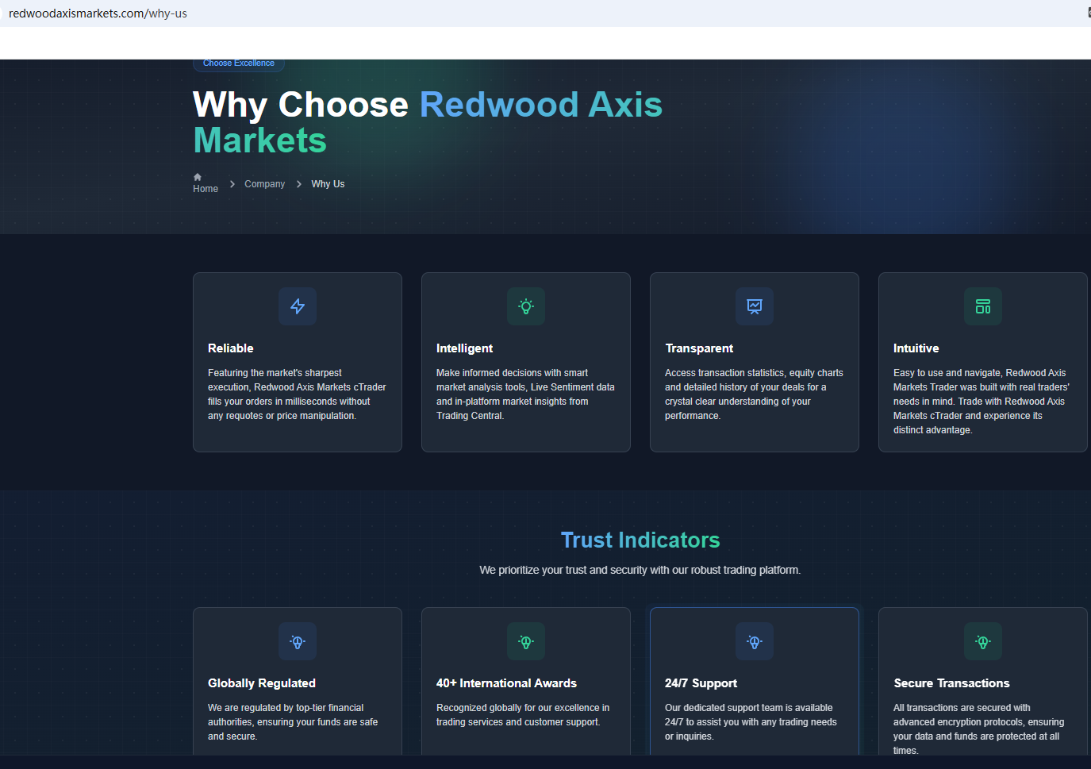Click the Reliable card heading
This screenshot has width=1091, height=769.
coord(231,348)
